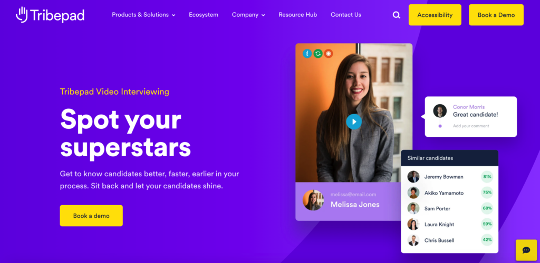Click Laura Knight's avatar
Screen dimensions: 540x263
[x=413, y=224]
